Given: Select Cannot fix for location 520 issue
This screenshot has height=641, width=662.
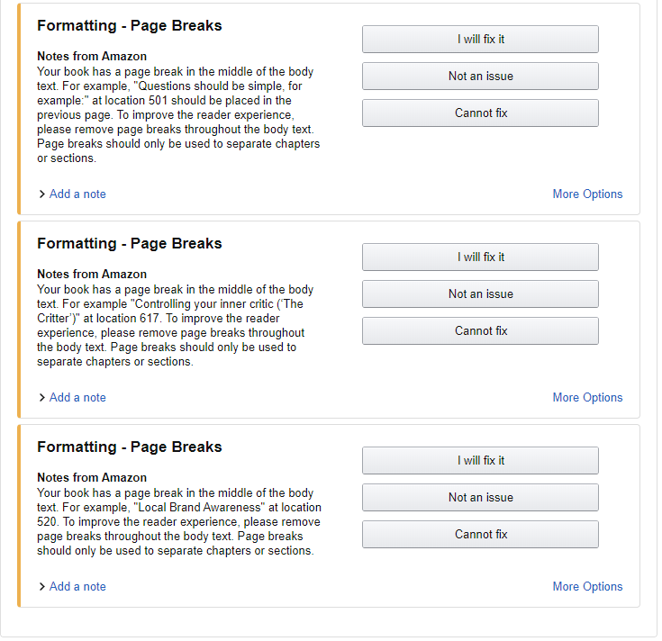Looking at the screenshot, I should pyautogui.click(x=480, y=535).
